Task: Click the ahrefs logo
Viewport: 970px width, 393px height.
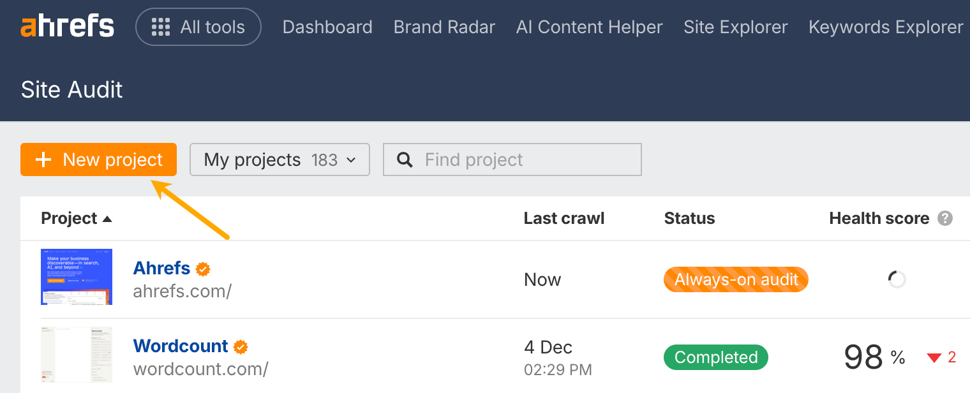Action: pos(67,26)
